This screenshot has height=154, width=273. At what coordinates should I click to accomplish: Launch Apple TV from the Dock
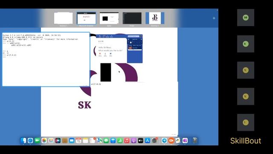[140, 140]
